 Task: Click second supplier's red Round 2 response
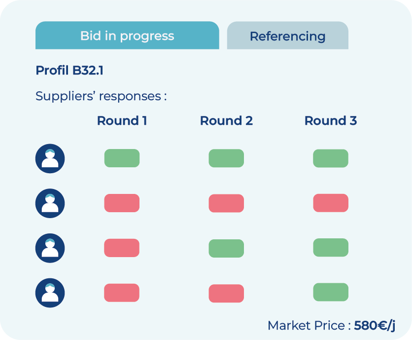pos(226,203)
